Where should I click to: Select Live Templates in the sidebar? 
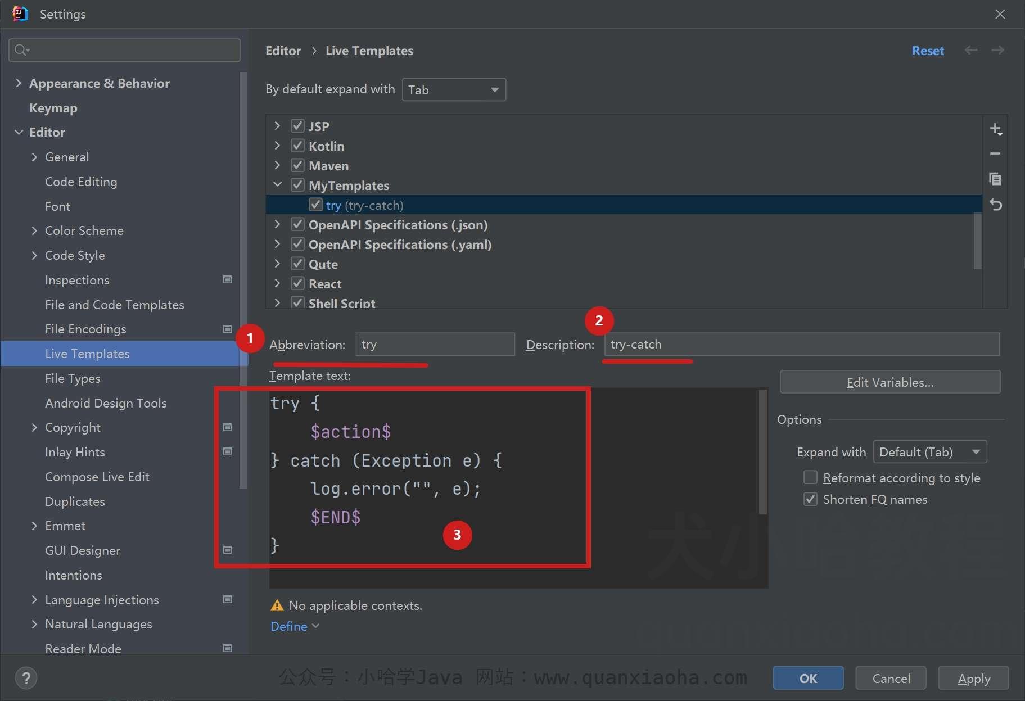(120, 354)
